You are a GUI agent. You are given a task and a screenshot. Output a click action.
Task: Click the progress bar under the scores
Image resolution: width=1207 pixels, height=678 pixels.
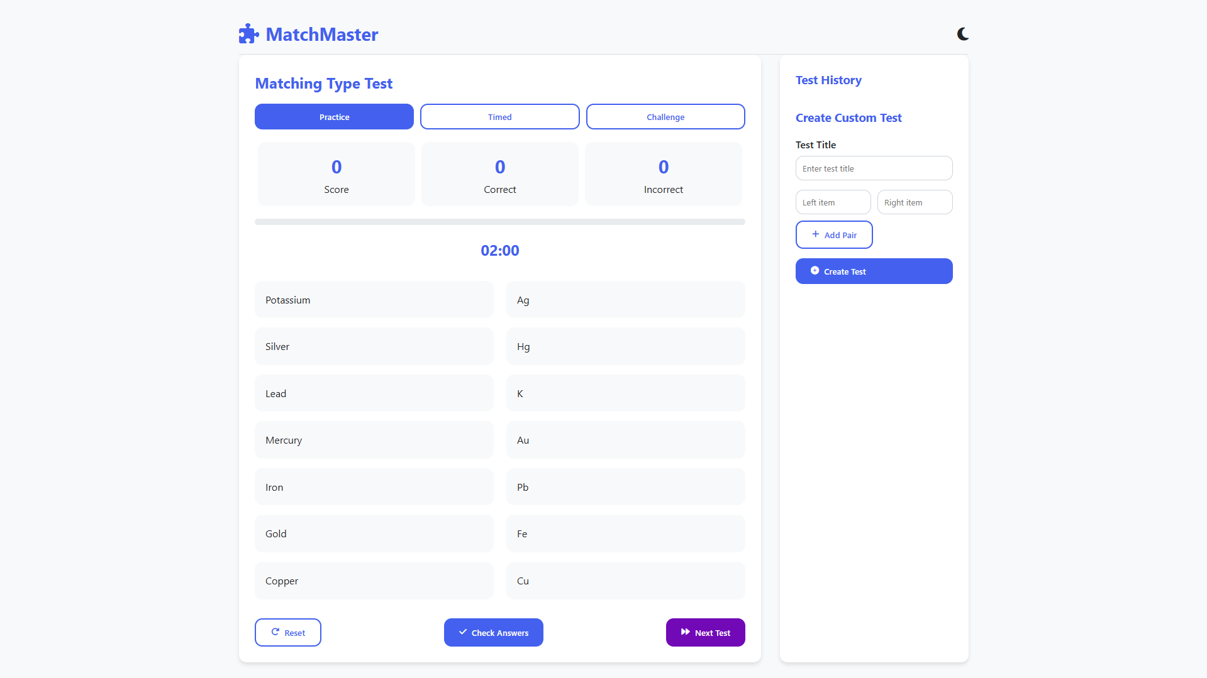coord(499,222)
